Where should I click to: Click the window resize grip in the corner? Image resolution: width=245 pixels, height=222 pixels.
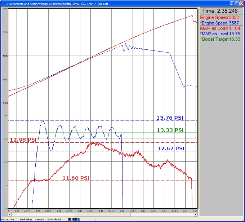pos(243,219)
